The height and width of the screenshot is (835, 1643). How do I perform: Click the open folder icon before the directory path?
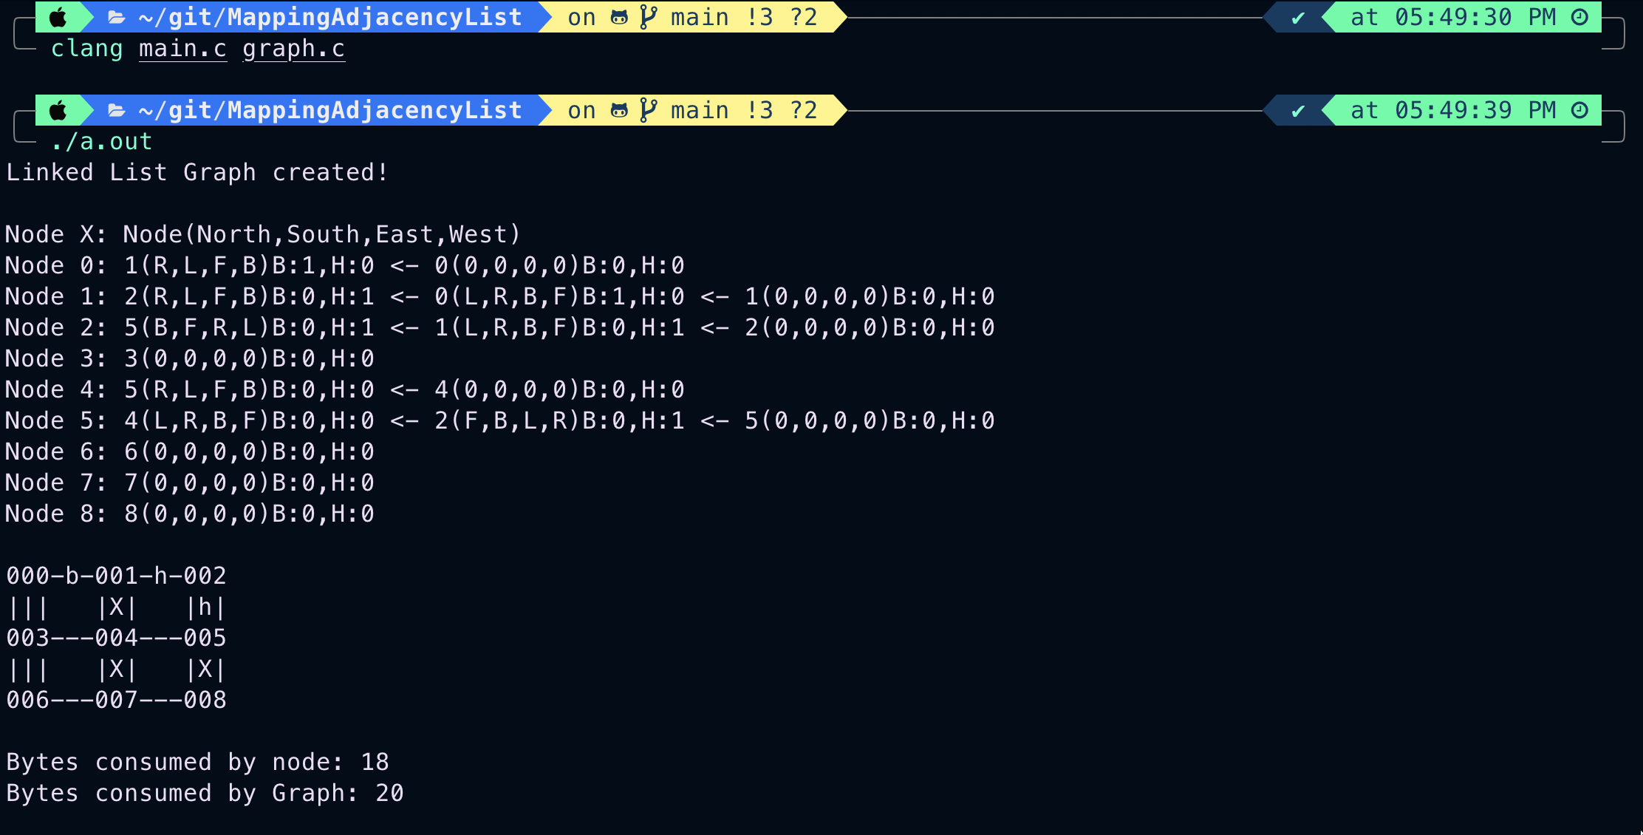click(115, 16)
